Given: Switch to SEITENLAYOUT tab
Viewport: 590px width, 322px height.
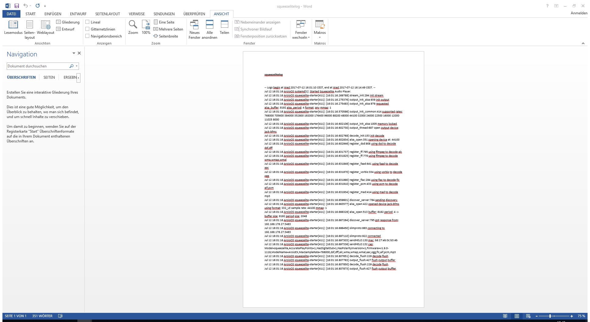Looking at the screenshot, I should (108, 14).
